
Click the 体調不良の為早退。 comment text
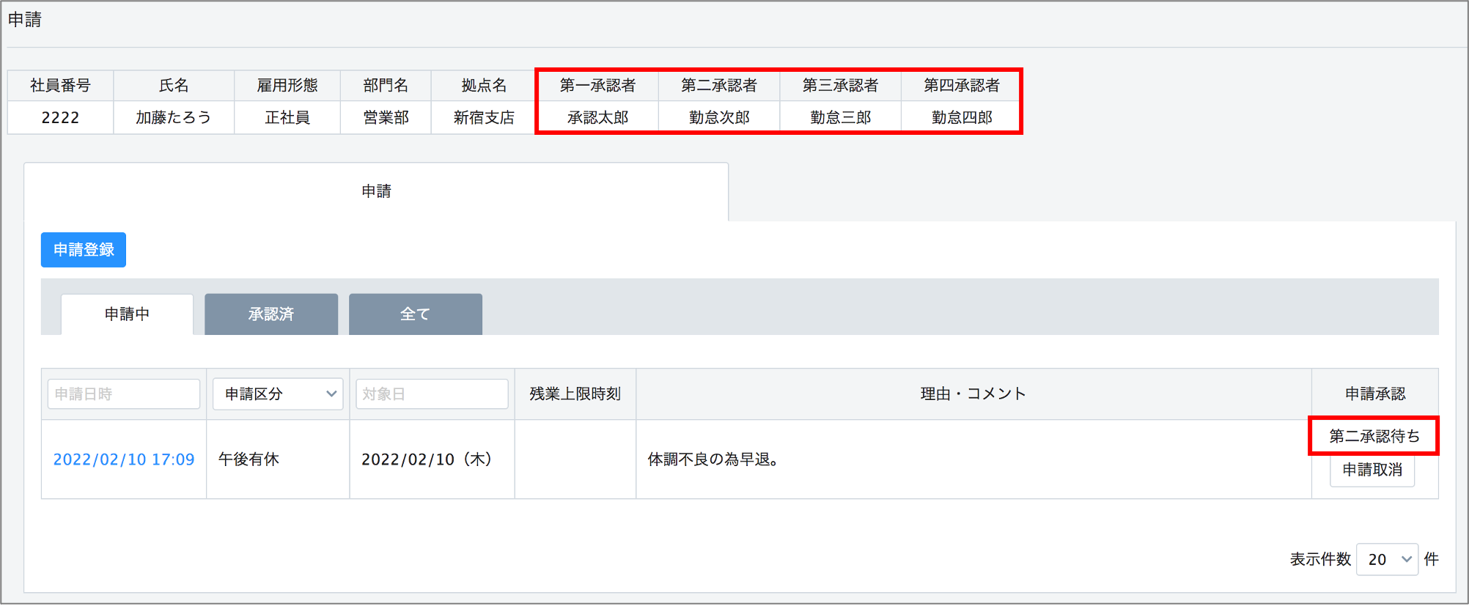[713, 459]
